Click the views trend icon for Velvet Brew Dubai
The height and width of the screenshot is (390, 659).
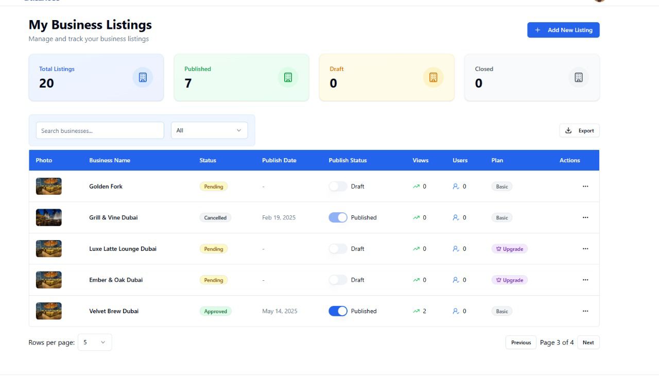[416, 311]
